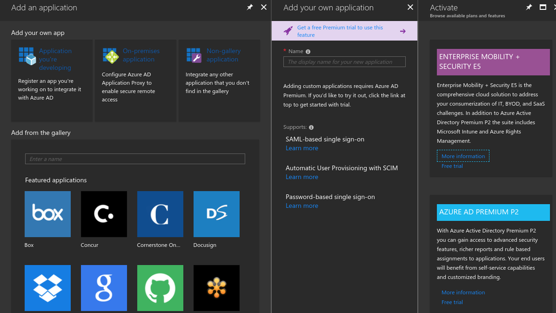Close the Add your own application blade
Image resolution: width=556 pixels, height=313 pixels.
tap(410, 7)
